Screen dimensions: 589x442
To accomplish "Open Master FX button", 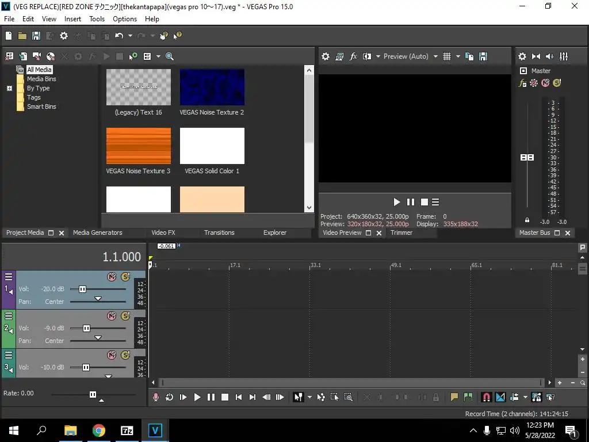I will (x=522, y=83).
